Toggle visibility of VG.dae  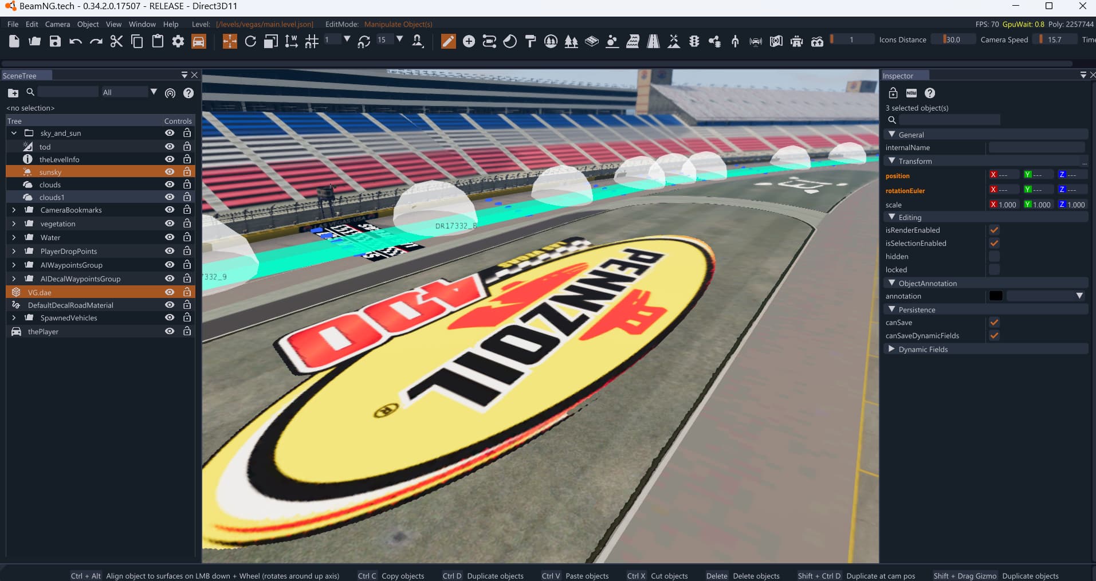point(170,292)
